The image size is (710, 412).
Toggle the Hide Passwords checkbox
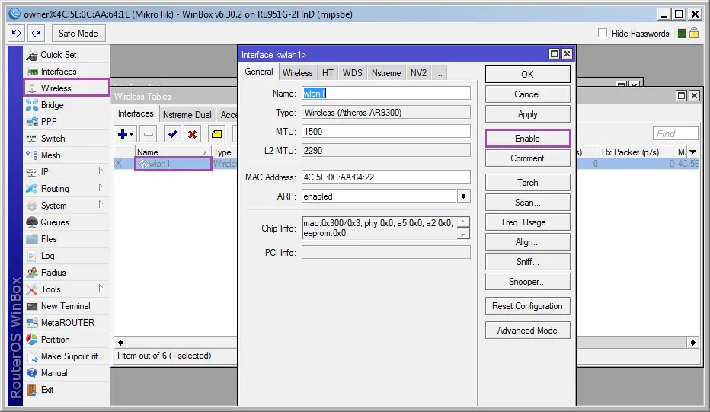(603, 33)
